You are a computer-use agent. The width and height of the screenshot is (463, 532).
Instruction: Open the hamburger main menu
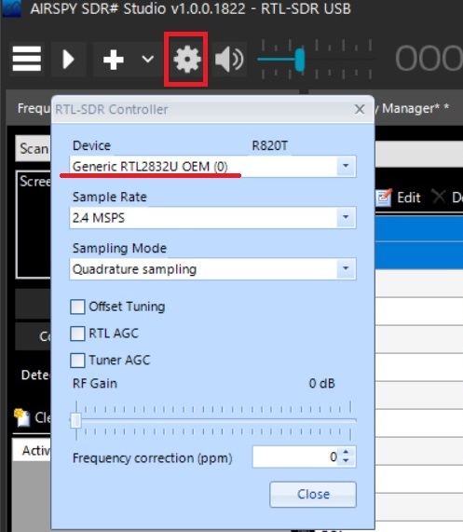[27, 59]
